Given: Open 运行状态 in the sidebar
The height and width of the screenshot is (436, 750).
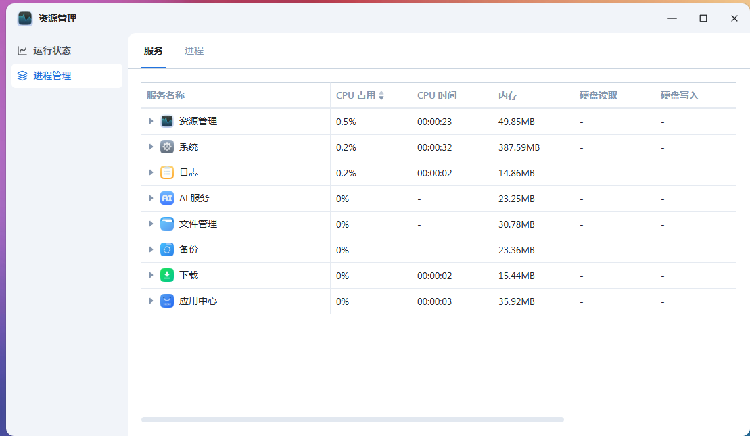Looking at the screenshot, I should click(x=52, y=51).
